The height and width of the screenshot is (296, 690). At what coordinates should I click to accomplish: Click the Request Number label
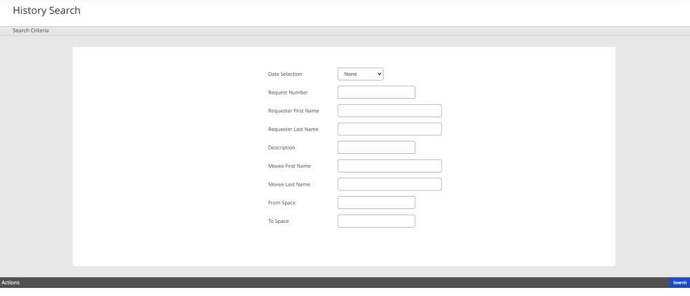pyautogui.click(x=288, y=92)
